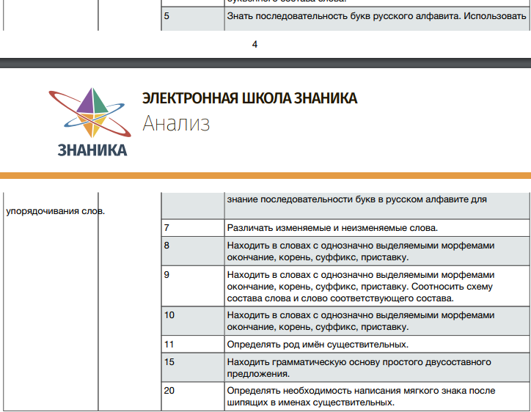
Task: Click 'Находить грамматическую основу простого двусоставного' text
Action: [359, 362]
